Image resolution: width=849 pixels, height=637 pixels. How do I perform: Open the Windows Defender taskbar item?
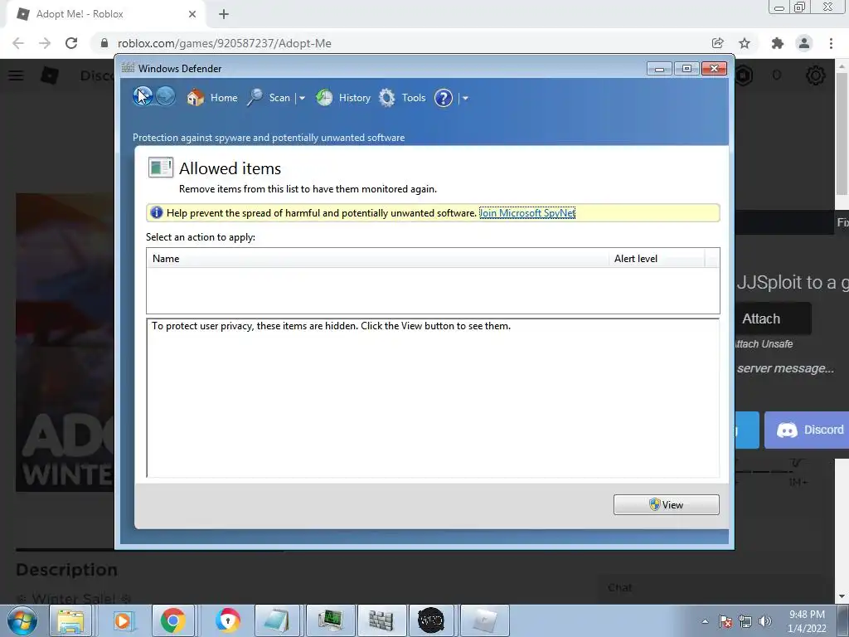point(381,620)
